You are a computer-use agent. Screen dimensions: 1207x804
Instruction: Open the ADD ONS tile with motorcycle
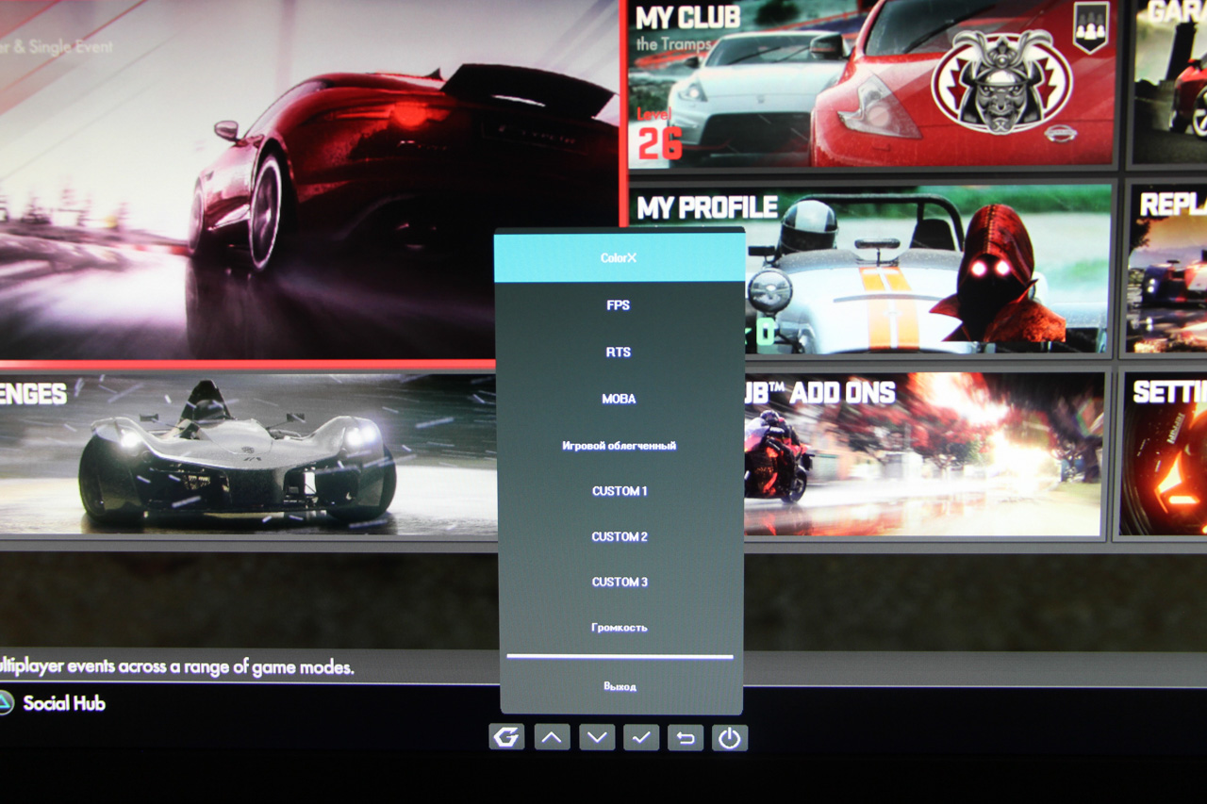[923, 454]
